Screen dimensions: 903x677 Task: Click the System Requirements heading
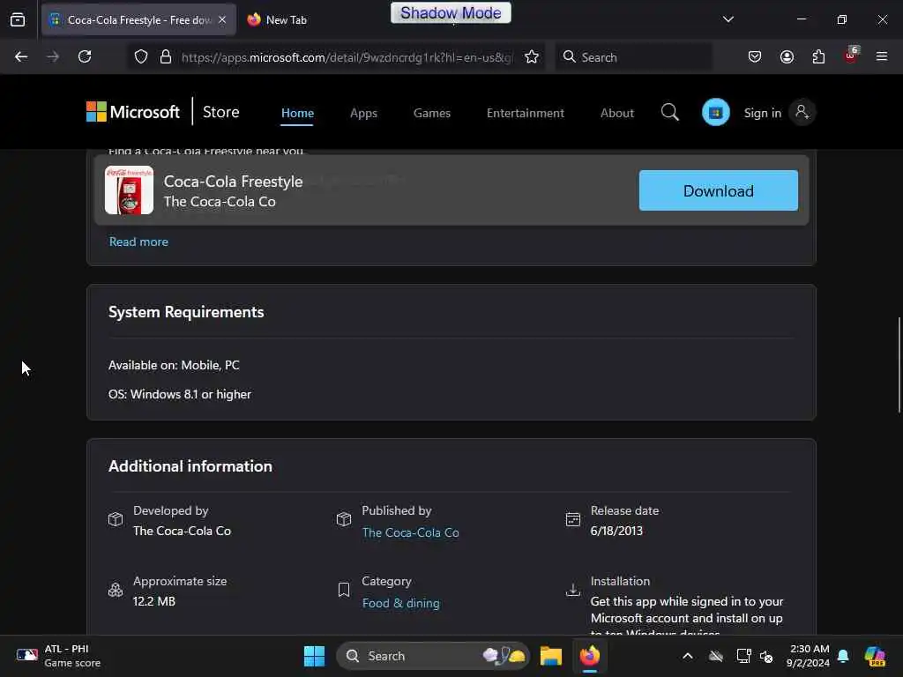click(x=186, y=312)
